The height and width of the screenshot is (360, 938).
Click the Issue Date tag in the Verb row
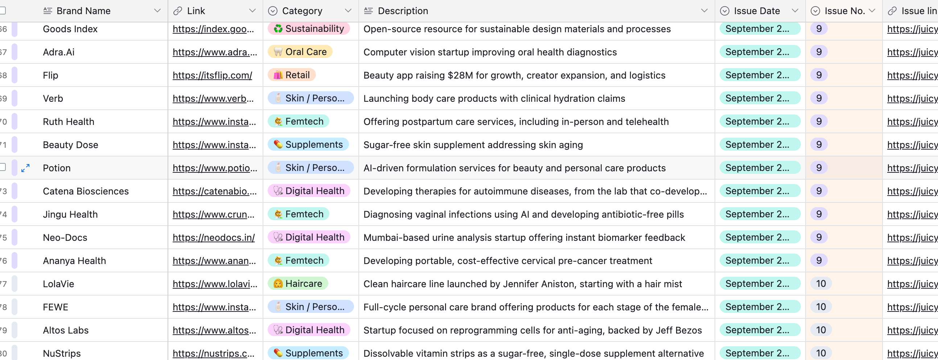(760, 98)
